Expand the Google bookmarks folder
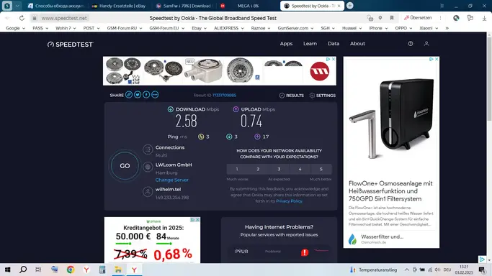The width and height of the screenshot is (492, 276). [x=15, y=28]
